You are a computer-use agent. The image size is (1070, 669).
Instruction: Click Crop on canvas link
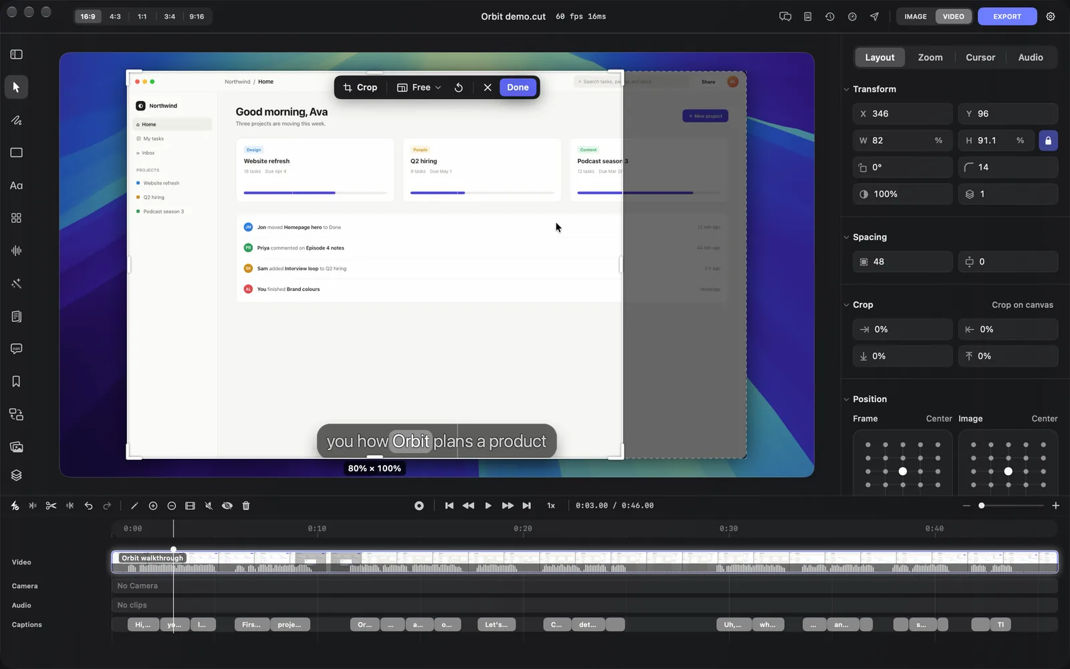[x=1022, y=305]
